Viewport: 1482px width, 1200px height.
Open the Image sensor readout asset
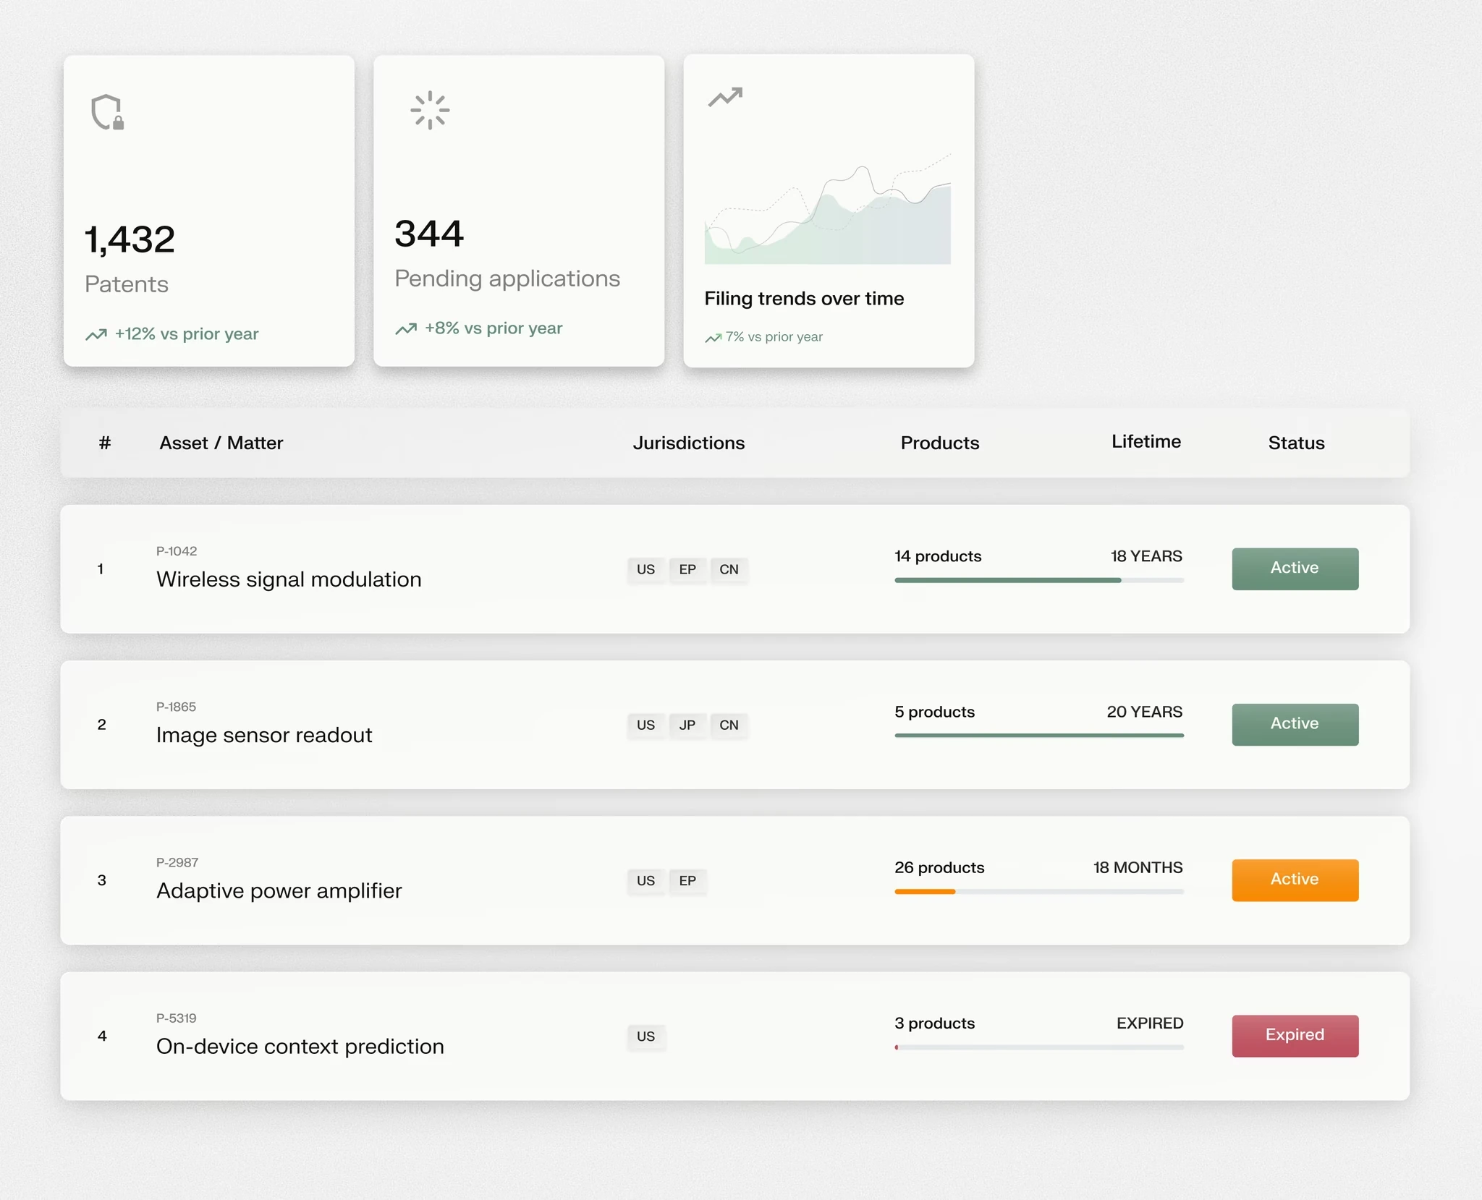(264, 735)
